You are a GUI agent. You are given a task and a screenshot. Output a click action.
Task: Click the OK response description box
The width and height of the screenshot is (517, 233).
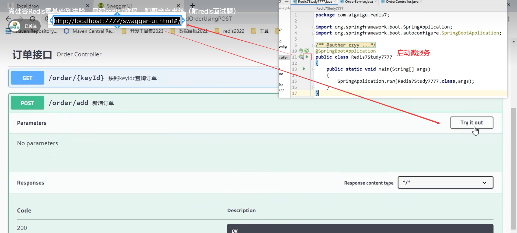click(x=360, y=229)
